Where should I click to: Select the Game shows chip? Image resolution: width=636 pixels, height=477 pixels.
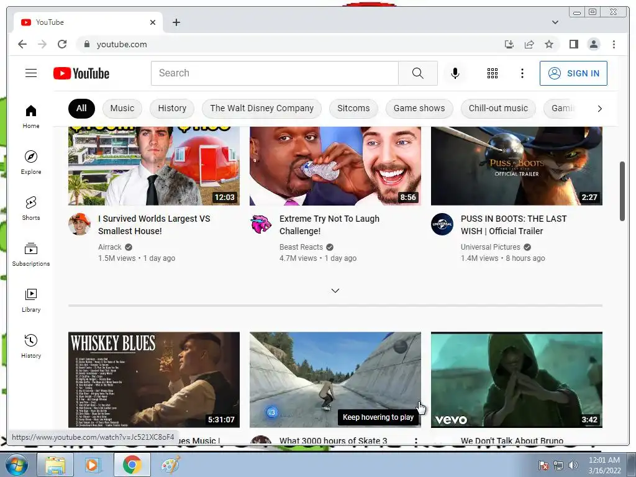pos(419,108)
